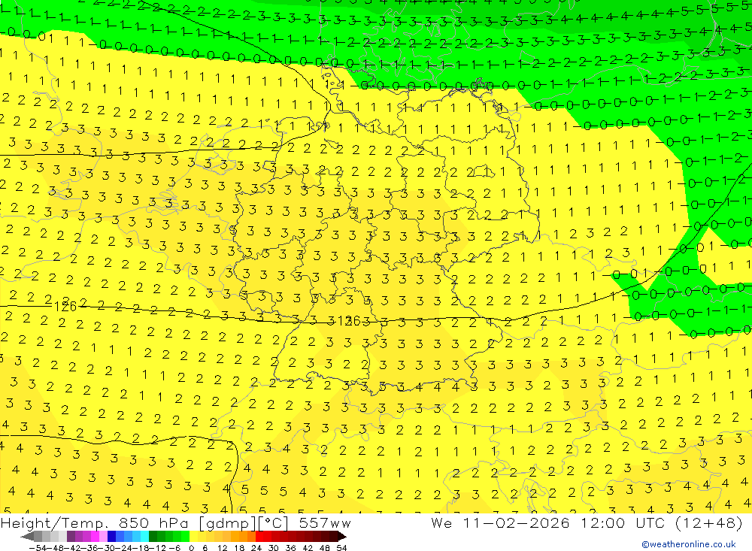Screen dimensions: 752x551
Task: Click the 126 contour label at the map's left side
Action: click(x=65, y=307)
